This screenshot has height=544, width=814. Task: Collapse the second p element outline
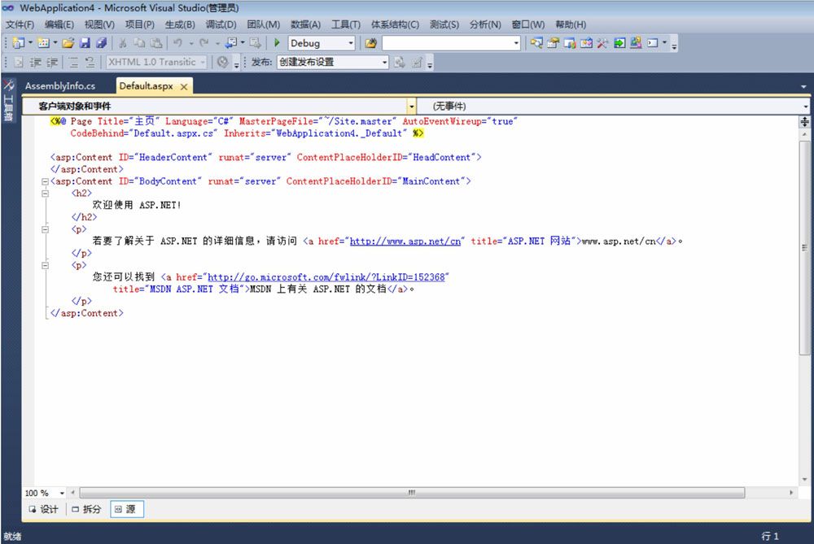pos(45,265)
